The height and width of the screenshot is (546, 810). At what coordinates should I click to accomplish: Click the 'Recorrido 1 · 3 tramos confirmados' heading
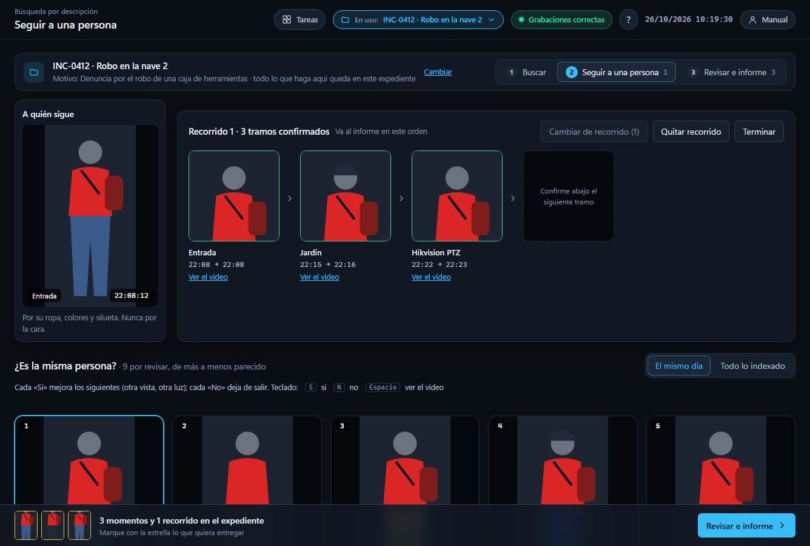(259, 132)
